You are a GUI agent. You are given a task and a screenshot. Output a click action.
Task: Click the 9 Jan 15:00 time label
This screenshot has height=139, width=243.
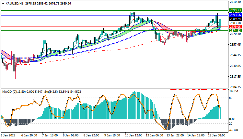tap(112, 135)
